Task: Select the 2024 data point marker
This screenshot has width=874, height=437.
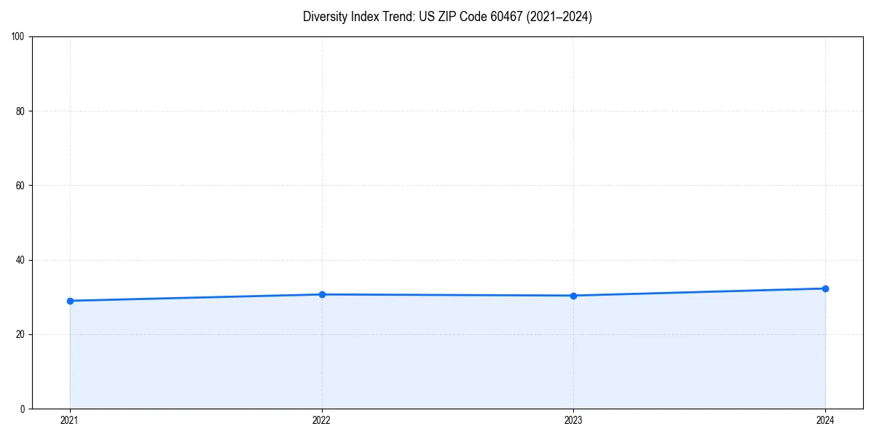Action: 825,288
